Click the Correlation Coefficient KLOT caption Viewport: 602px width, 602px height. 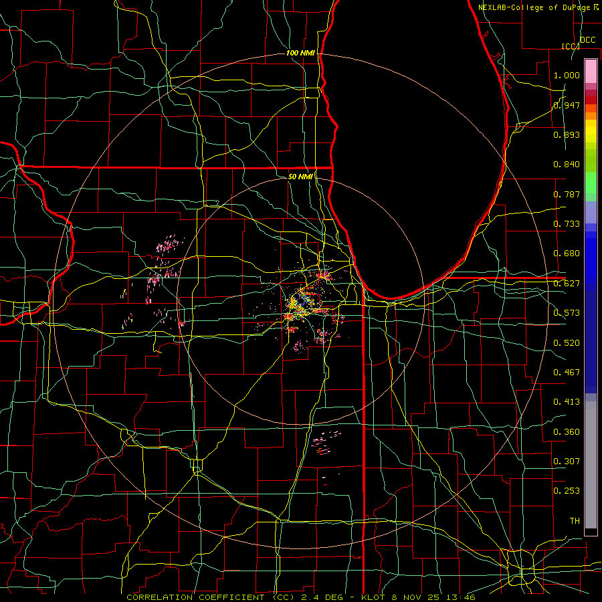point(300,597)
